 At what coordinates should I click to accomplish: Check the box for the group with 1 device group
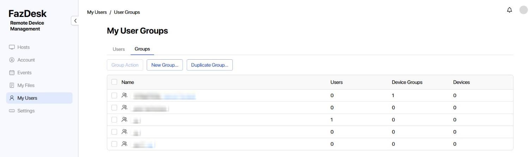pyautogui.click(x=114, y=95)
